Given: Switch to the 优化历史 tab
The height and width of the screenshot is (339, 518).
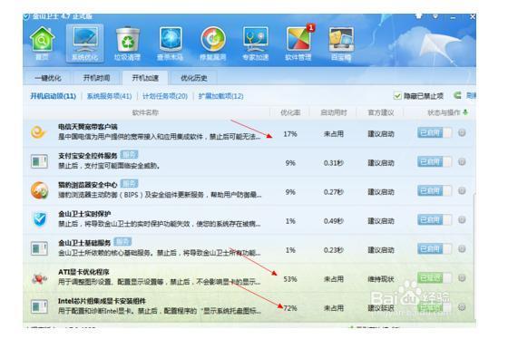Looking at the screenshot, I should click(x=194, y=78).
